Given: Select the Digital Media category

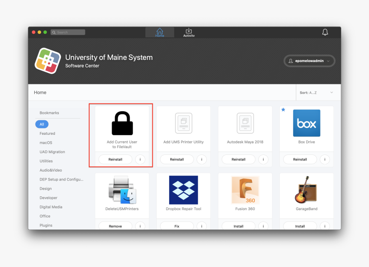Looking at the screenshot, I should point(51,207).
